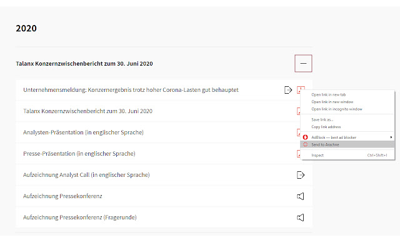Viewport: 400px width, 250px height.
Task: Open external link icon for Unternehmensmeldung row
Action: [288, 90]
